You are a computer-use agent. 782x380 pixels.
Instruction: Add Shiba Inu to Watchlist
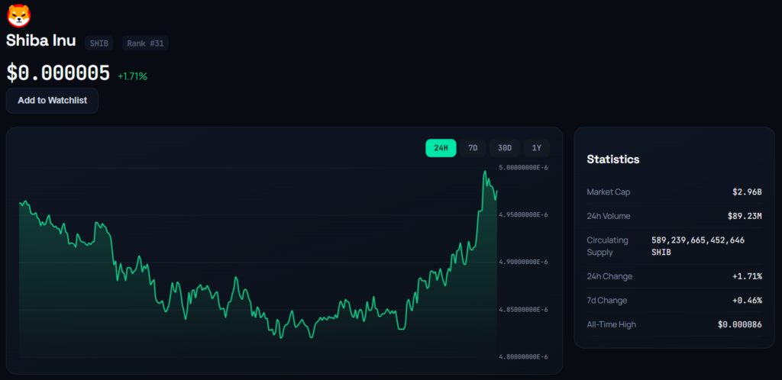point(53,101)
